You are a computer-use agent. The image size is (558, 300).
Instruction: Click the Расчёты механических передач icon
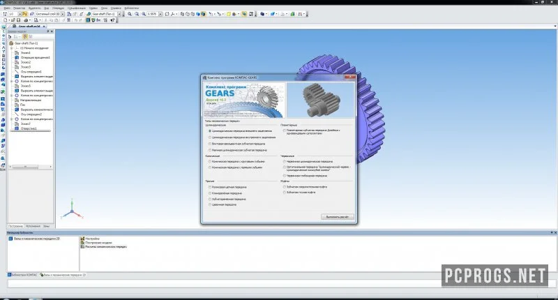(x=82, y=246)
